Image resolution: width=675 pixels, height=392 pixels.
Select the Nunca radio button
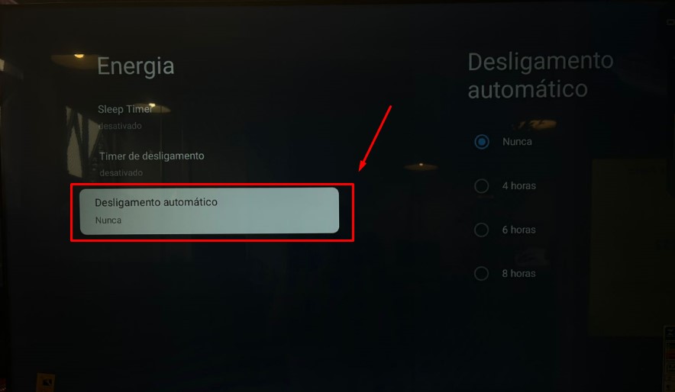point(481,142)
